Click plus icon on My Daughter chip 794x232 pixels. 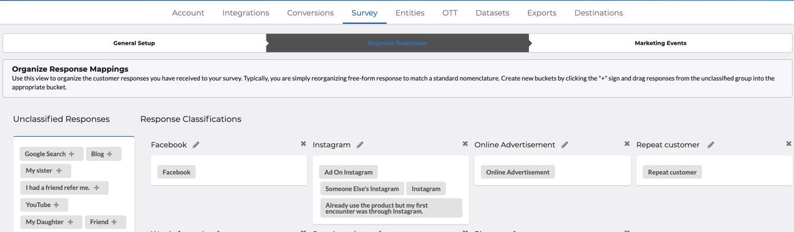click(x=71, y=222)
